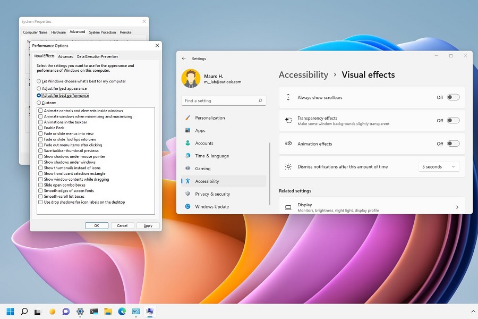Check the Enable Peek checkbox
478x319 pixels.
coord(40,128)
